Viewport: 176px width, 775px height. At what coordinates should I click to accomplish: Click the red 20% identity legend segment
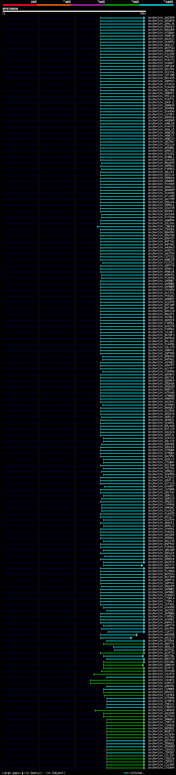(x=20, y=5)
